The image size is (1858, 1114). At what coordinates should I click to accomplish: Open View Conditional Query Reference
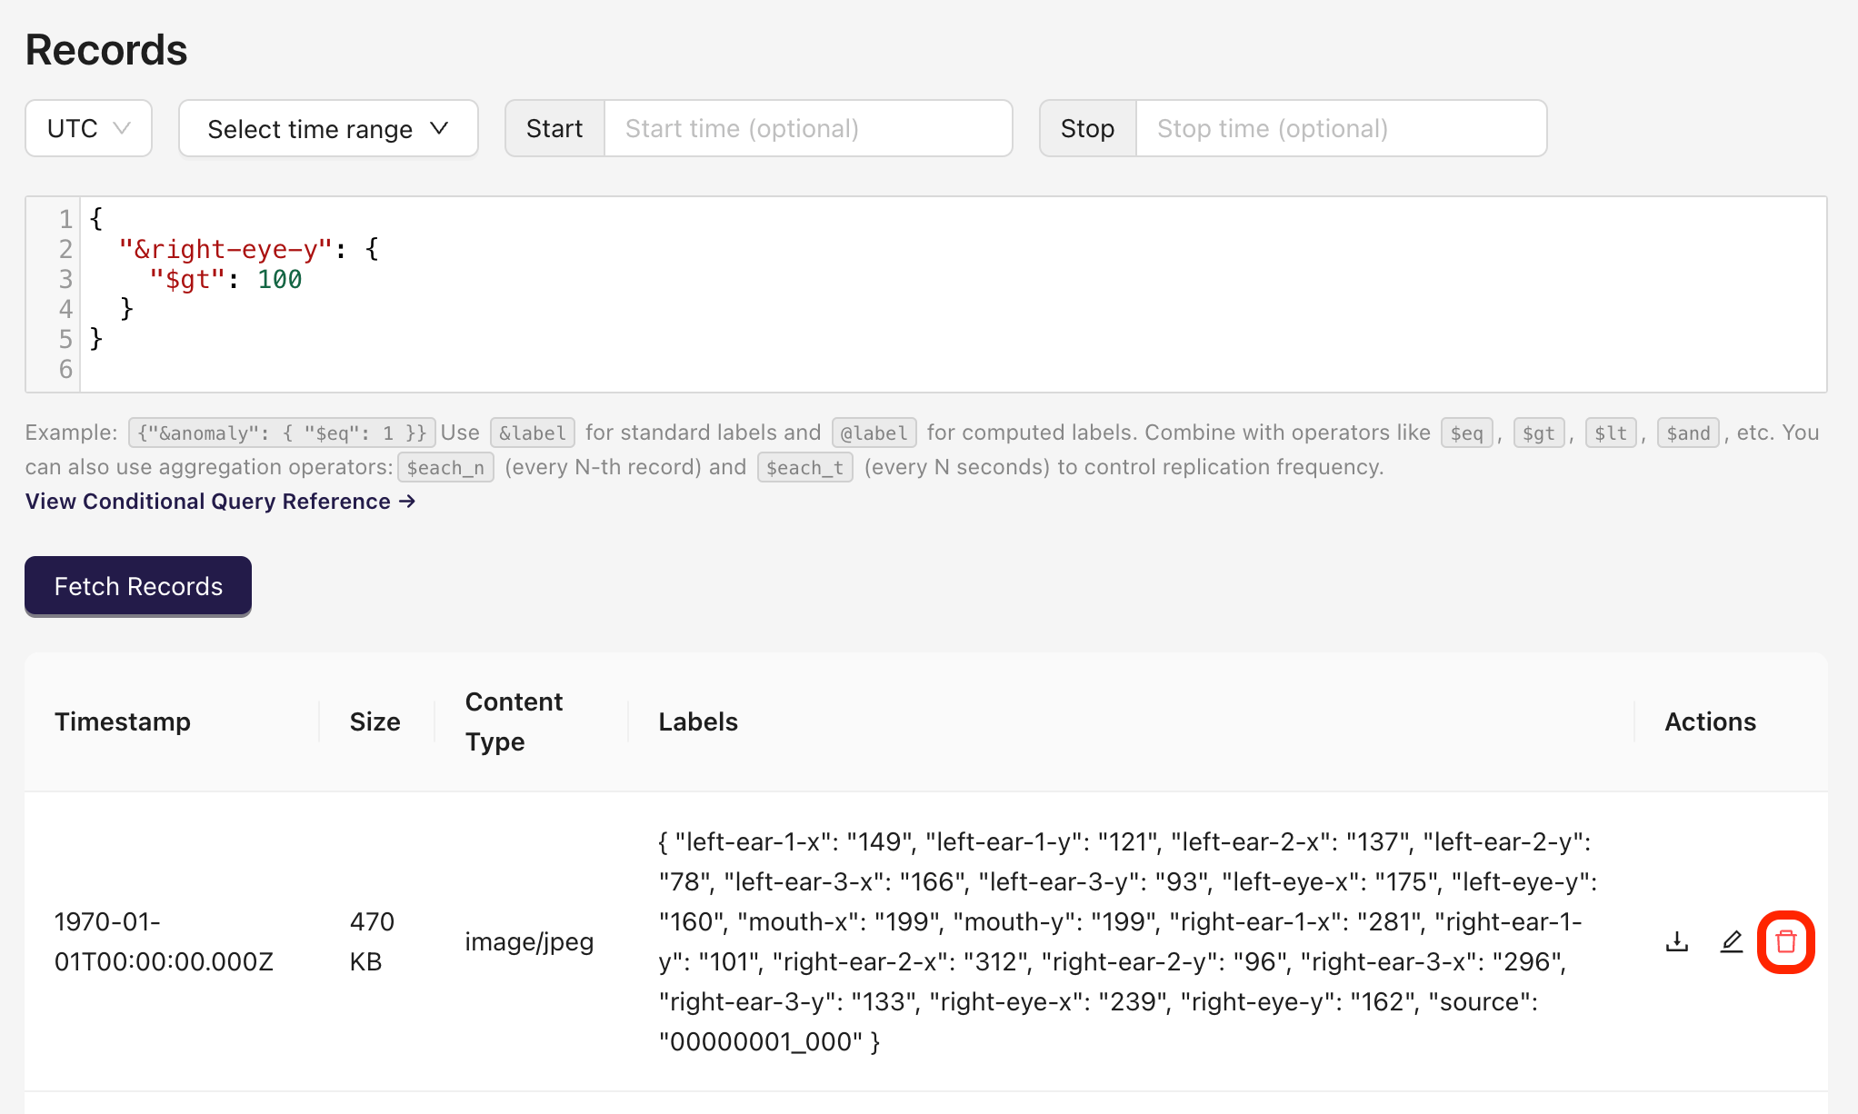(220, 501)
